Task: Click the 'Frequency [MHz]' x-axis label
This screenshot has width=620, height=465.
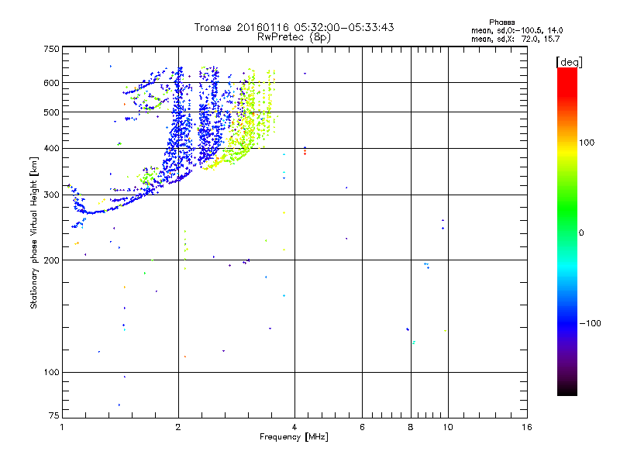Action: pos(294,437)
